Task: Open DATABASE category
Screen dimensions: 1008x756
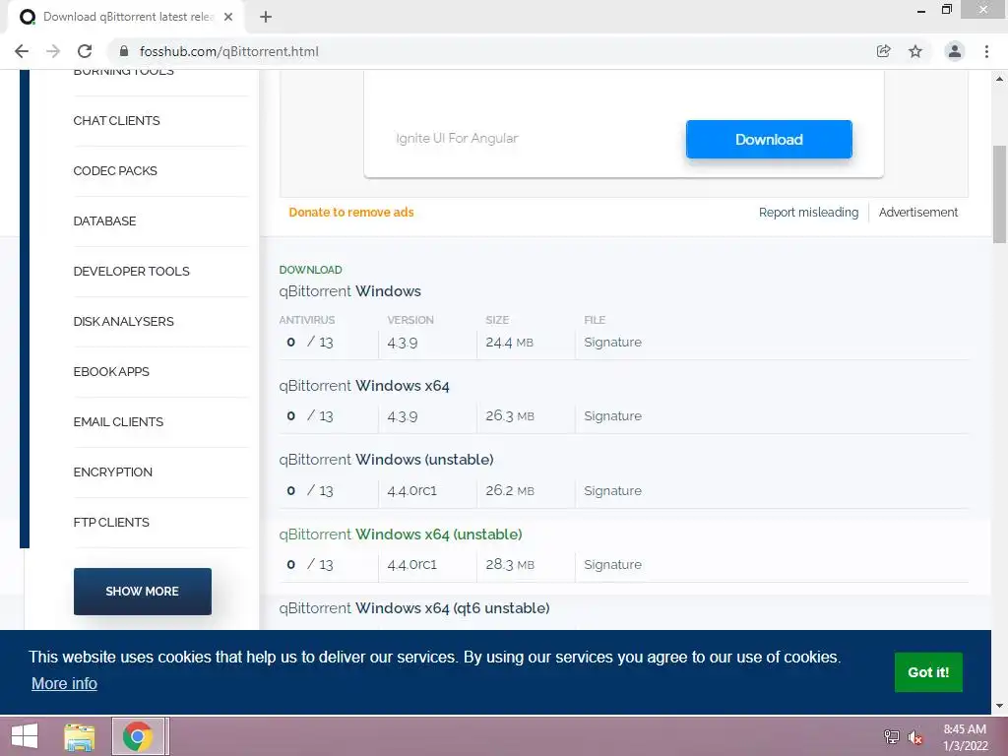Action: tap(104, 221)
